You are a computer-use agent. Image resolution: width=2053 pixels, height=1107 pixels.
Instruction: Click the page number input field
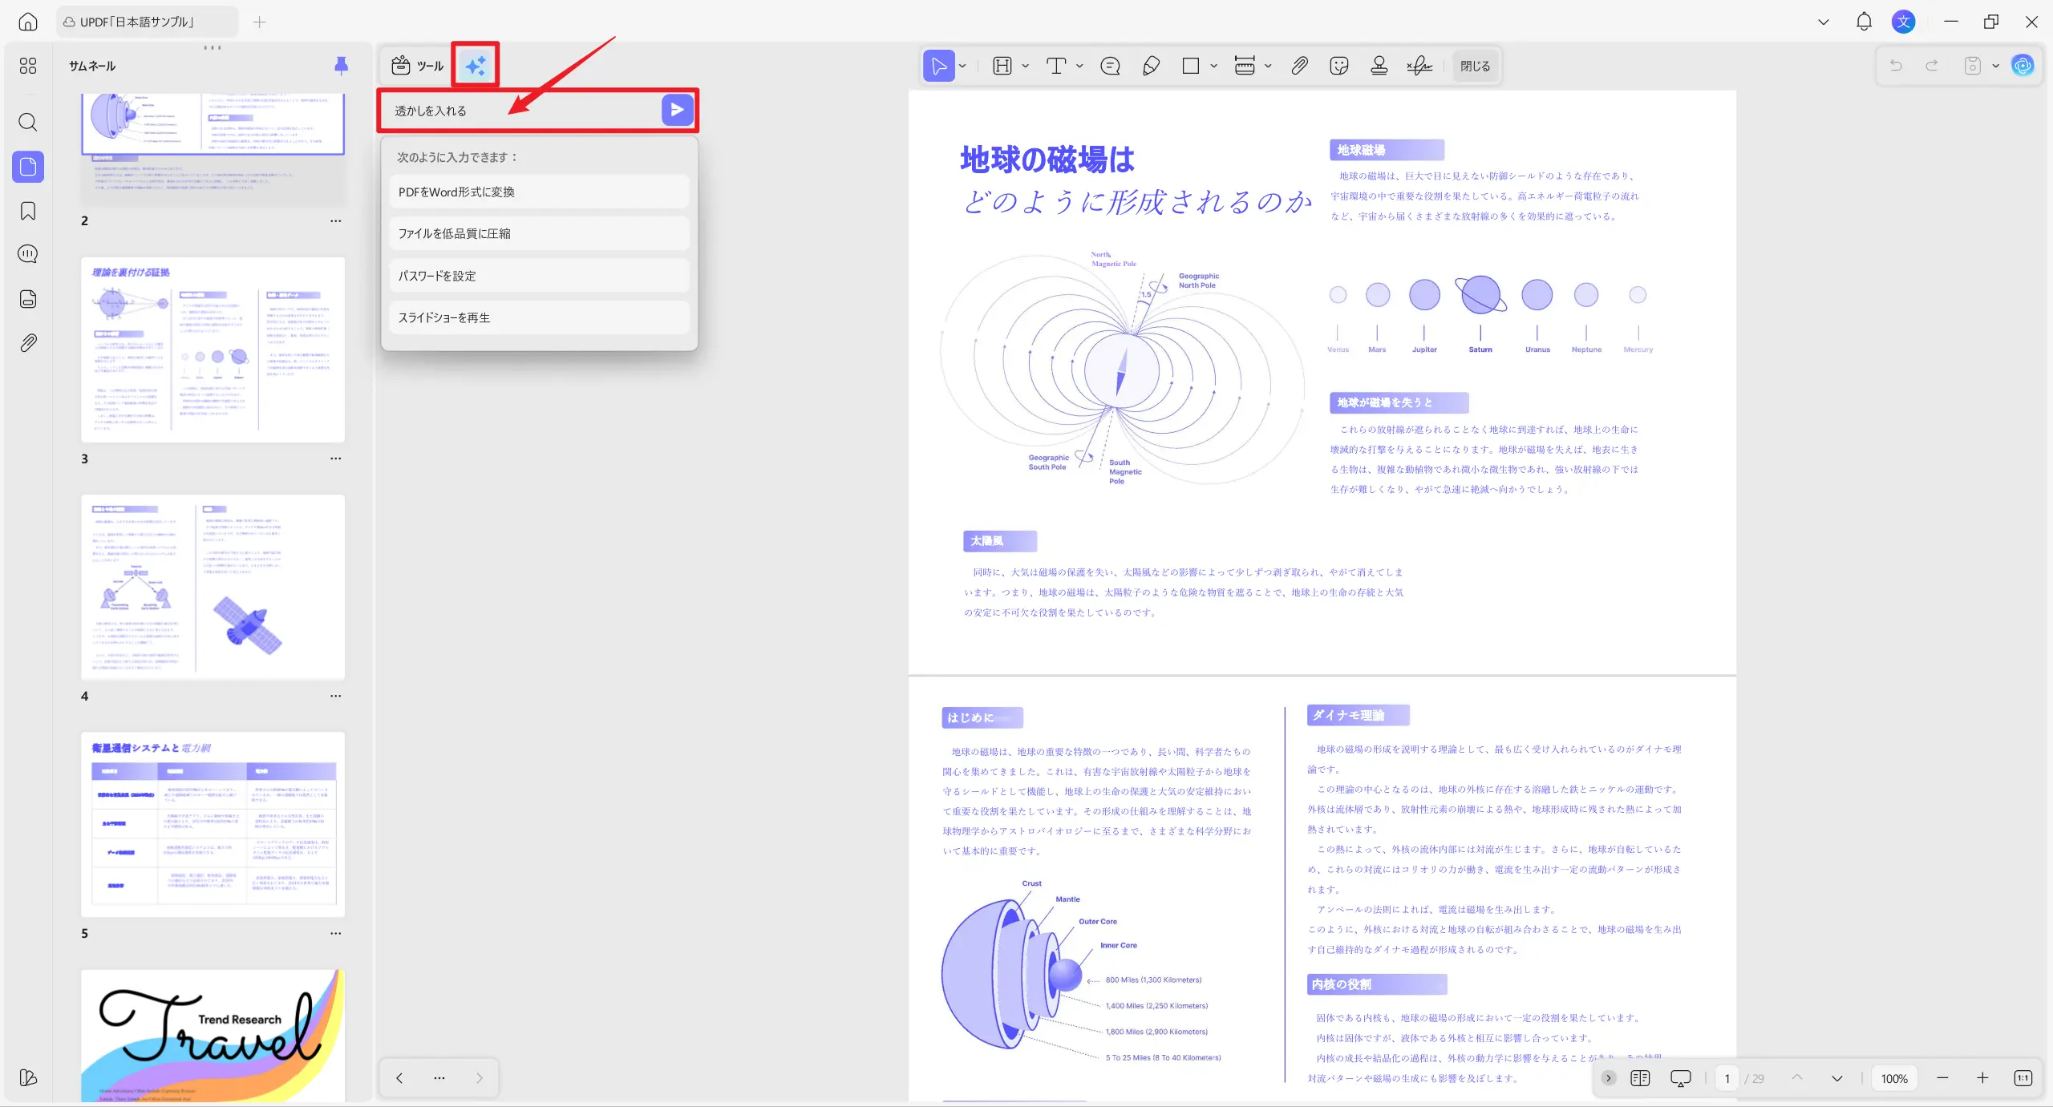[x=1726, y=1078]
